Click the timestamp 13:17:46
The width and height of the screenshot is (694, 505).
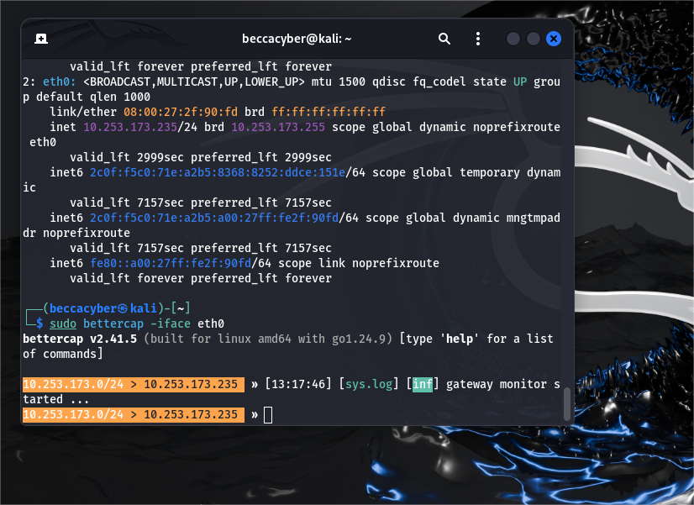(x=298, y=384)
